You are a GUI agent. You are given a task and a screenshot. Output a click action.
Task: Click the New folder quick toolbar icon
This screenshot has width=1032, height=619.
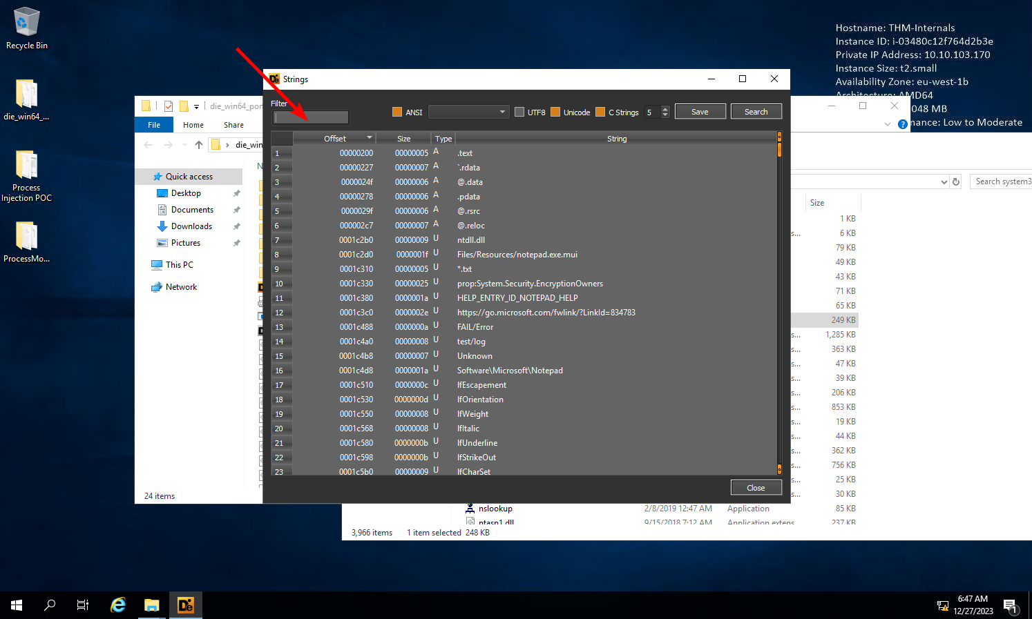point(184,106)
